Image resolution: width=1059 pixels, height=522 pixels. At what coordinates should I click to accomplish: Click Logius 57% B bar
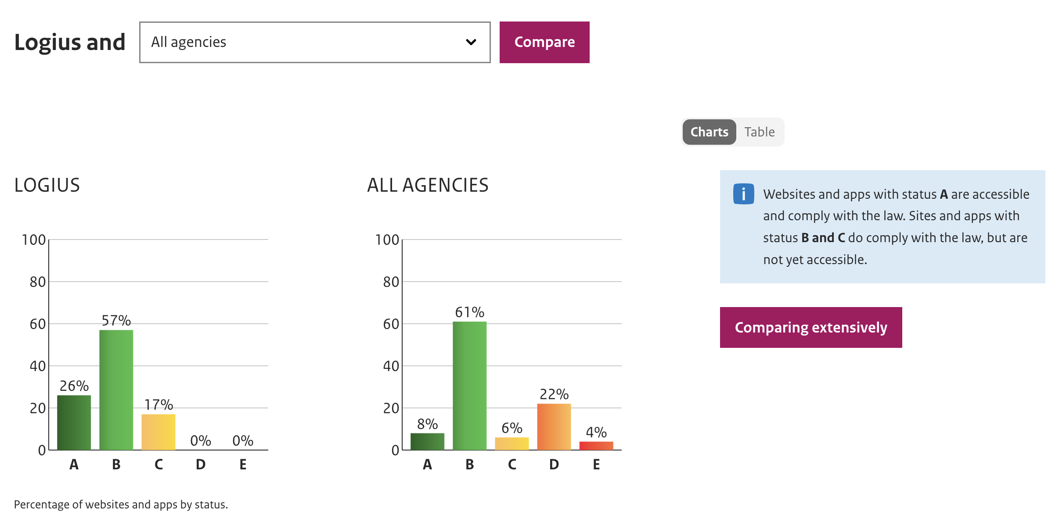click(x=116, y=390)
